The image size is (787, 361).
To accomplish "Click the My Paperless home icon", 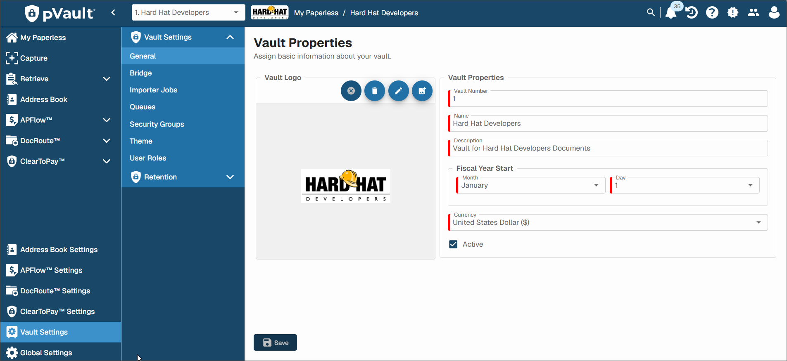I will (x=12, y=38).
